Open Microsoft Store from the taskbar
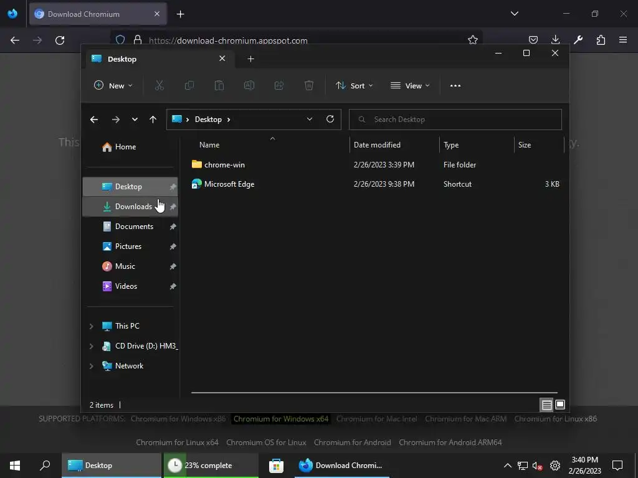This screenshot has width=638, height=478. [276, 466]
